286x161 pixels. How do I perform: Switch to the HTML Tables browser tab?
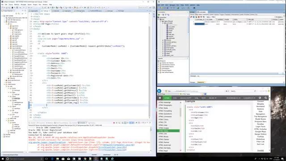point(189,94)
